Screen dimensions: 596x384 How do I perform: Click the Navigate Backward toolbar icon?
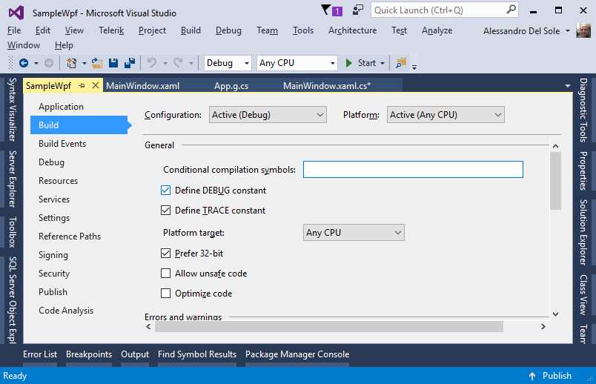coord(24,63)
